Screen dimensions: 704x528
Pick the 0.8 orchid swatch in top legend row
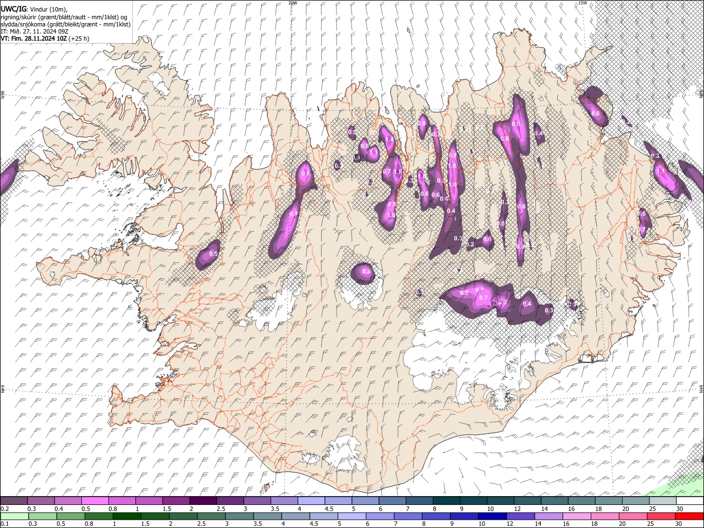122,501
